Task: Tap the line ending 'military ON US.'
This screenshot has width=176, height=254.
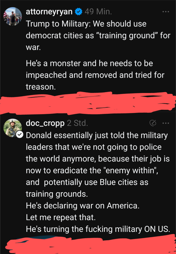Action: pyautogui.click(x=98, y=229)
